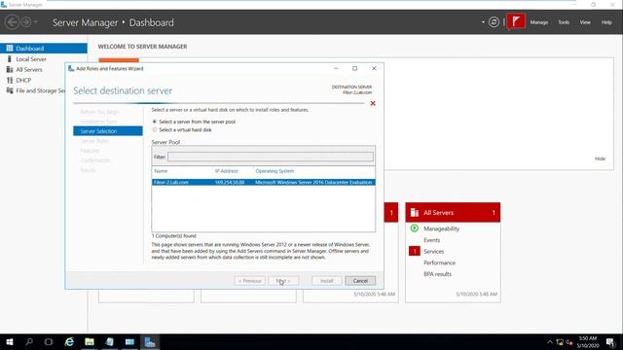Click the Forward navigation arrow in Server Manager
623x350 pixels.
click(26, 22)
